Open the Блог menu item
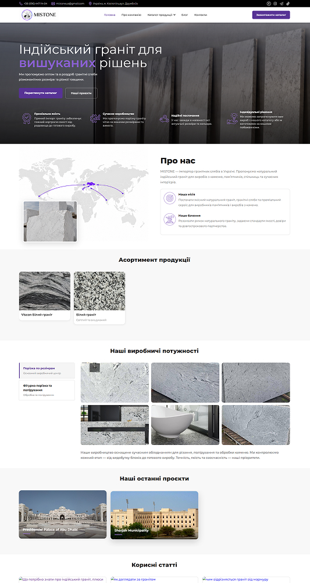The height and width of the screenshot is (583, 310). (185, 15)
